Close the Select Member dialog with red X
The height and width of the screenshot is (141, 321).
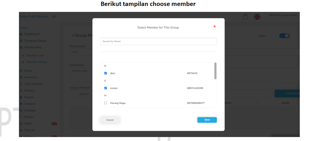pos(215,26)
